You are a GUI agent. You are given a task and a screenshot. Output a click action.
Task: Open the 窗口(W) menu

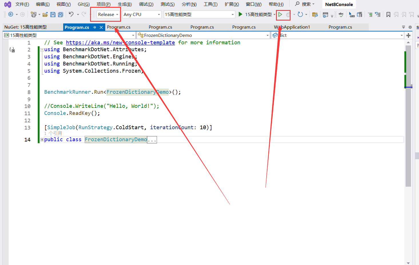pos(254,4)
